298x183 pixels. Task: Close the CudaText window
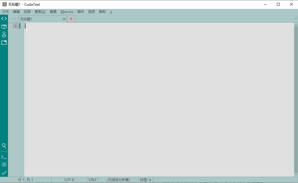pos(291,4)
